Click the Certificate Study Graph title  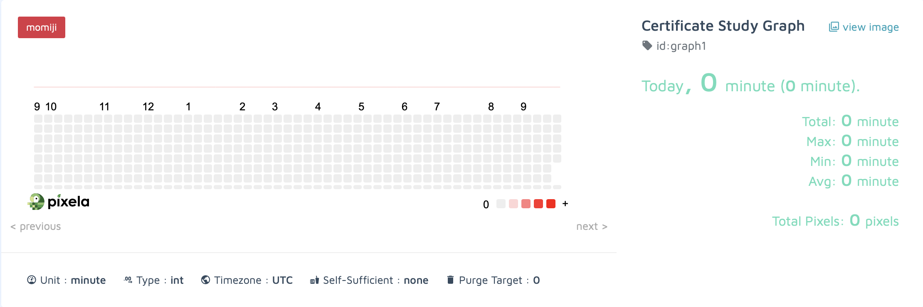click(x=723, y=26)
